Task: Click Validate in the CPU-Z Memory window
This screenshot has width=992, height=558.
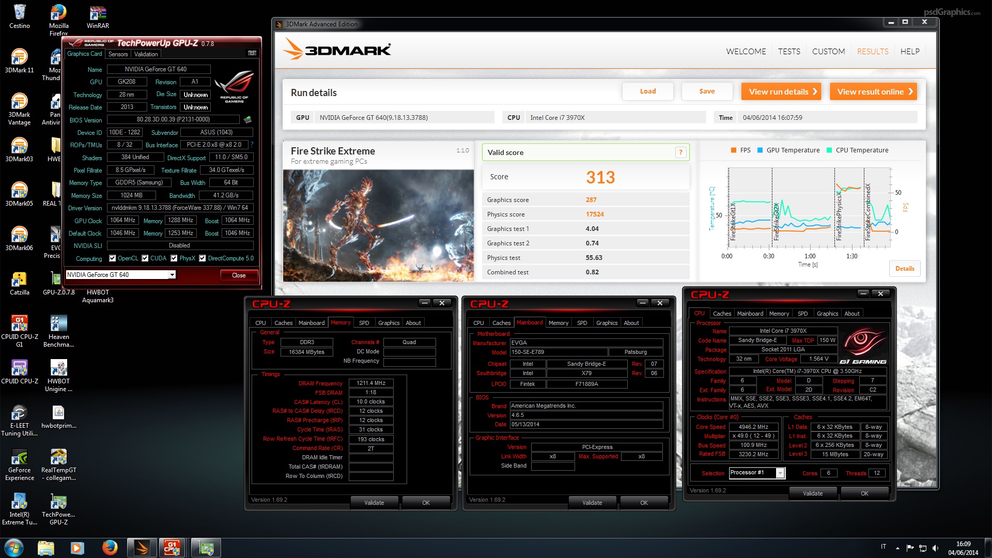Action: (x=374, y=502)
